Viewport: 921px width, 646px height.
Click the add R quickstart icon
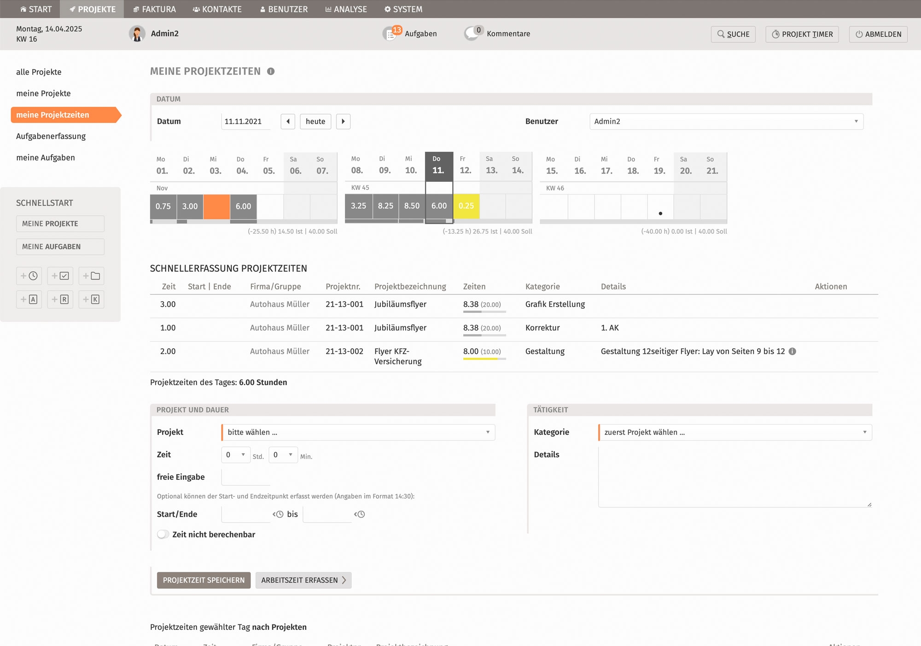point(60,300)
